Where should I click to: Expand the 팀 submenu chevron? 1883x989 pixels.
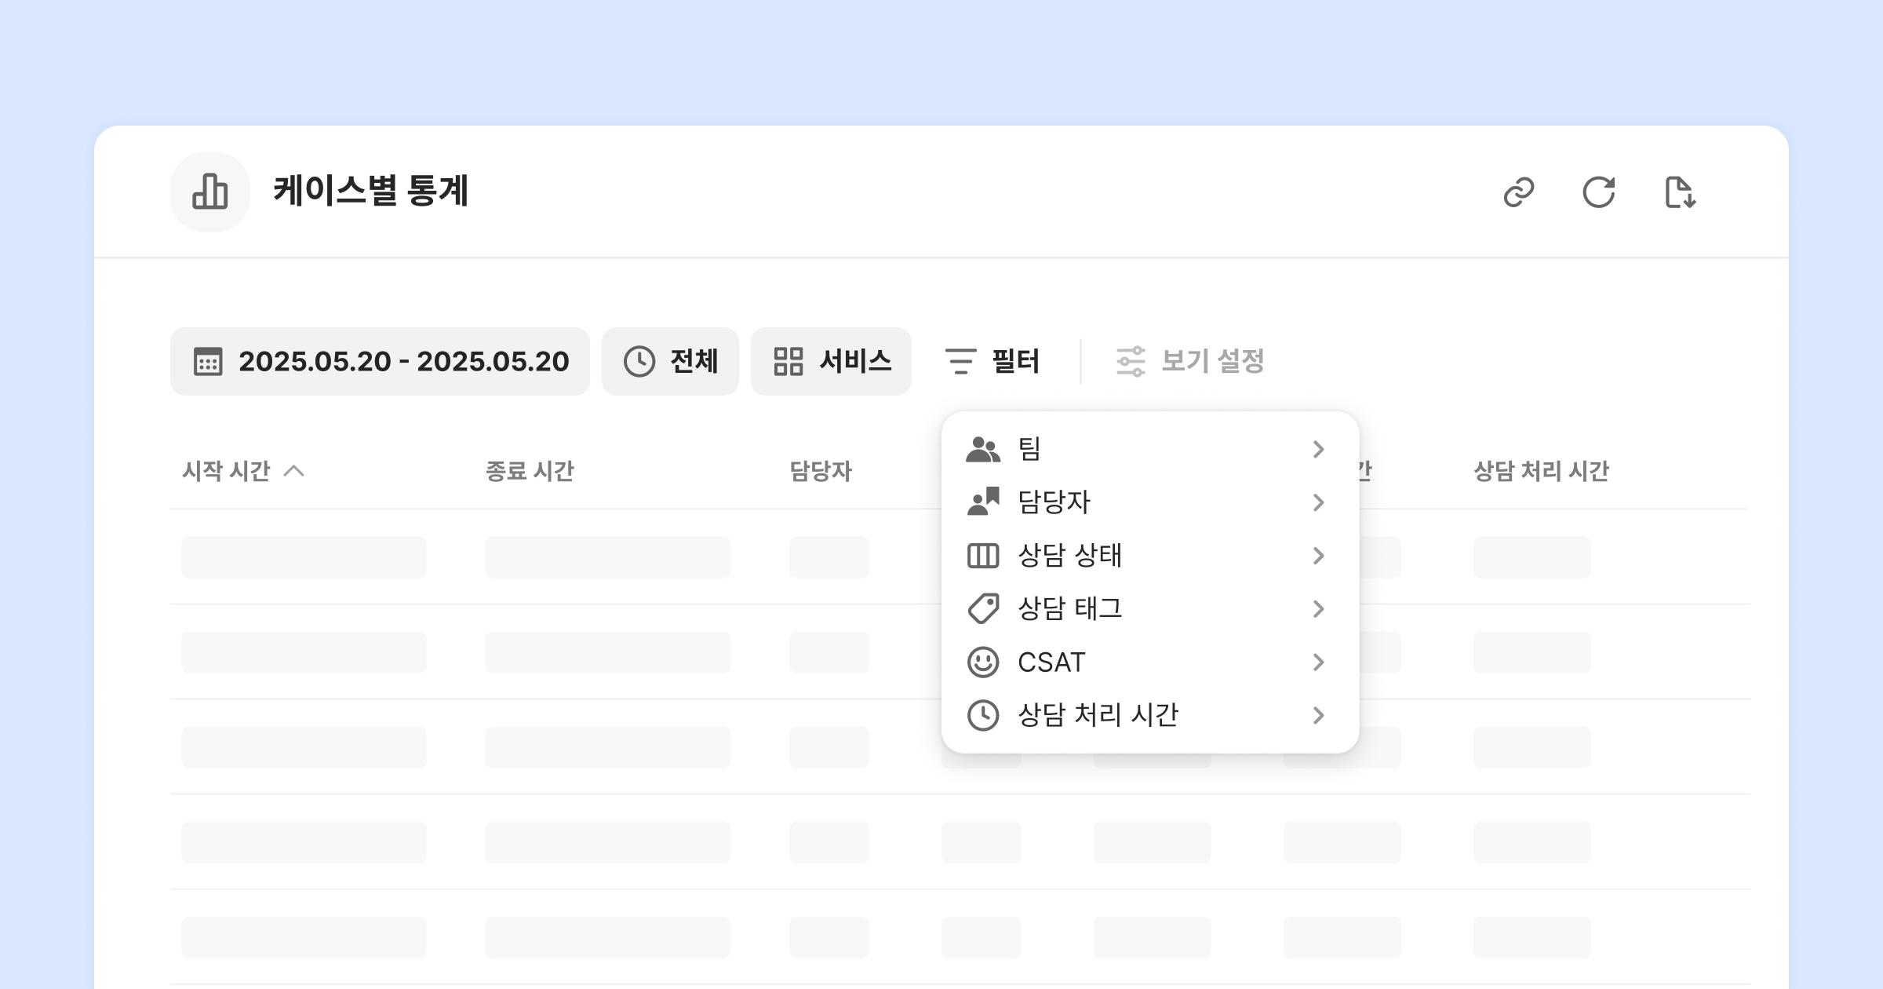pos(1318,449)
